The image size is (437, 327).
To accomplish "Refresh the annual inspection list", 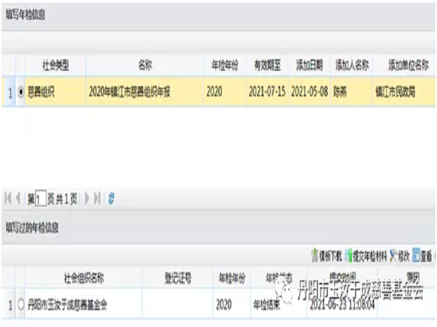I will (111, 198).
